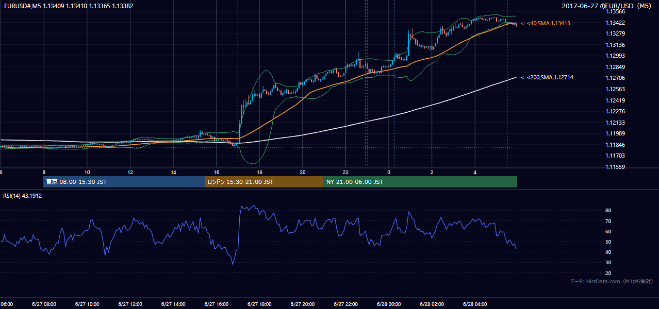Click the 6/27 18:00 date label
This screenshot has height=309, width=659.
259,304
